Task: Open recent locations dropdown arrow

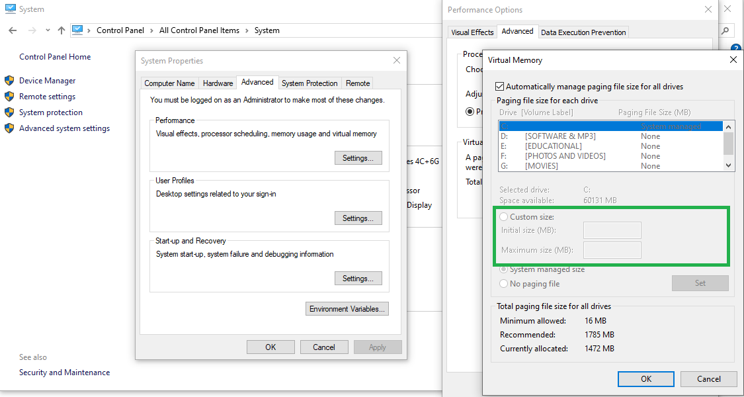Action: tap(48, 30)
